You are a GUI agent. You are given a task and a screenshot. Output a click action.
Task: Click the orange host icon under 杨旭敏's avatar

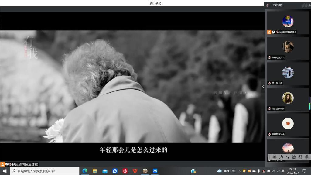pos(269,32)
